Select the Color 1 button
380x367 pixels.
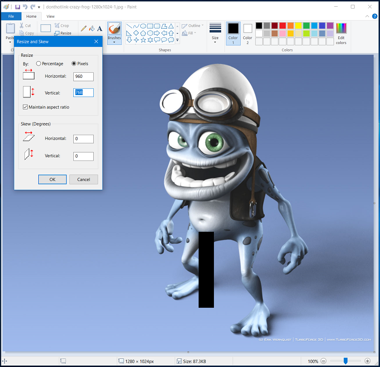pyautogui.click(x=233, y=33)
